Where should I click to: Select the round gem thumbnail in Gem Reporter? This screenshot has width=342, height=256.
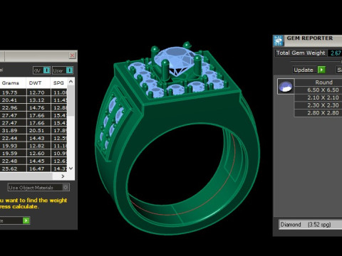(x=286, y=86)
